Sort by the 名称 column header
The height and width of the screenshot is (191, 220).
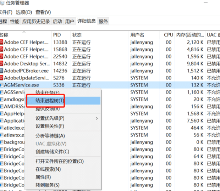click(x=26, y=35)
